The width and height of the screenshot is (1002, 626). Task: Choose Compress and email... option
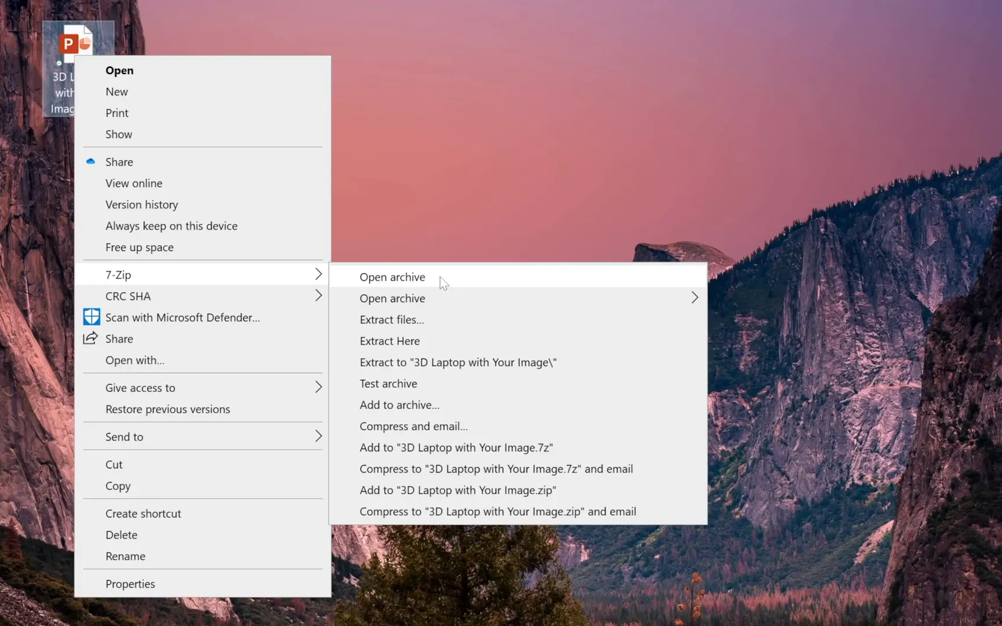(x=518, y=427)
